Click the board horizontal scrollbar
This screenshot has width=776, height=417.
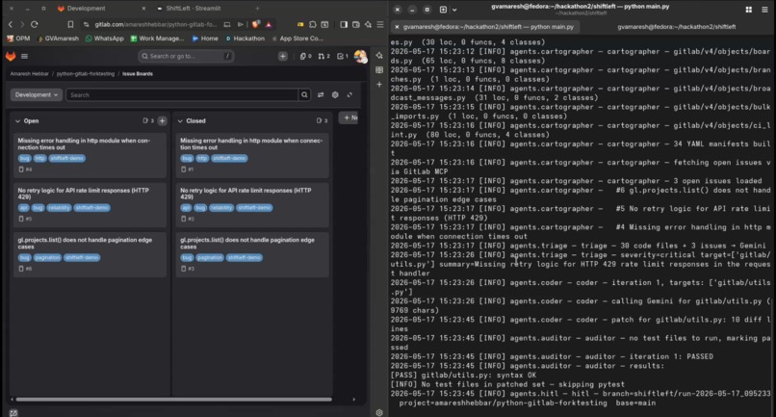point(173,399)
